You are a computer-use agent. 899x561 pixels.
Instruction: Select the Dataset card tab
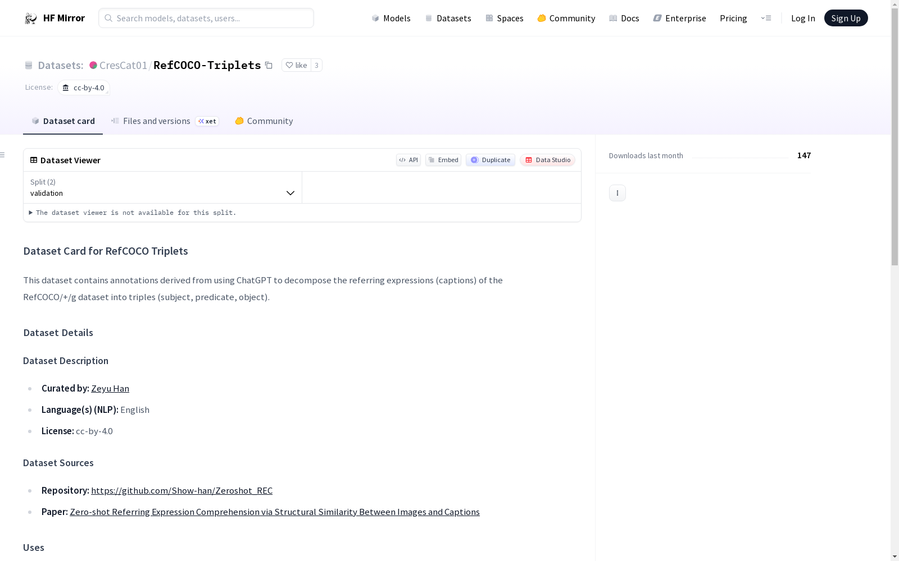63,121
